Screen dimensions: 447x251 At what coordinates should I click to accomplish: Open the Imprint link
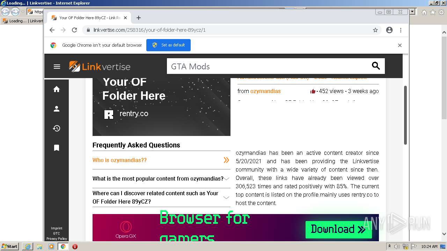pos(57,228)
